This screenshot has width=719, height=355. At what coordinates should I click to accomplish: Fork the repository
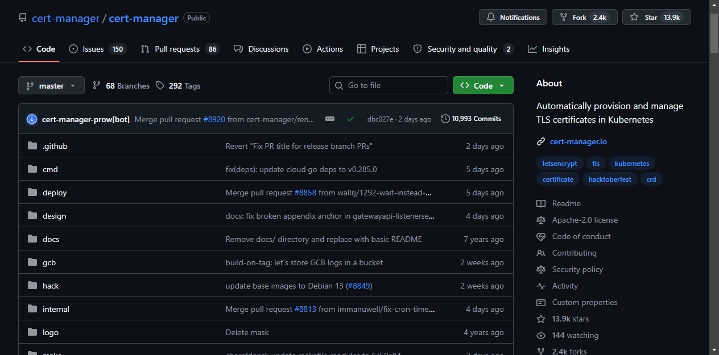point(585,18)
